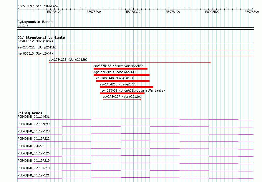This screenshot has width=262, height=182.
Task: Select the RefSeq Genes track title
Action: [30, 113]
